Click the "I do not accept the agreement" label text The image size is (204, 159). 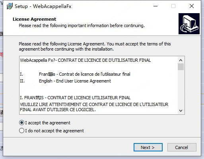[x=54, y=131]
